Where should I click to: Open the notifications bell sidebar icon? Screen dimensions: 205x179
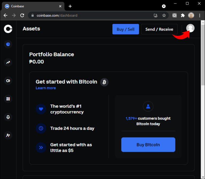tap(8, 117)
